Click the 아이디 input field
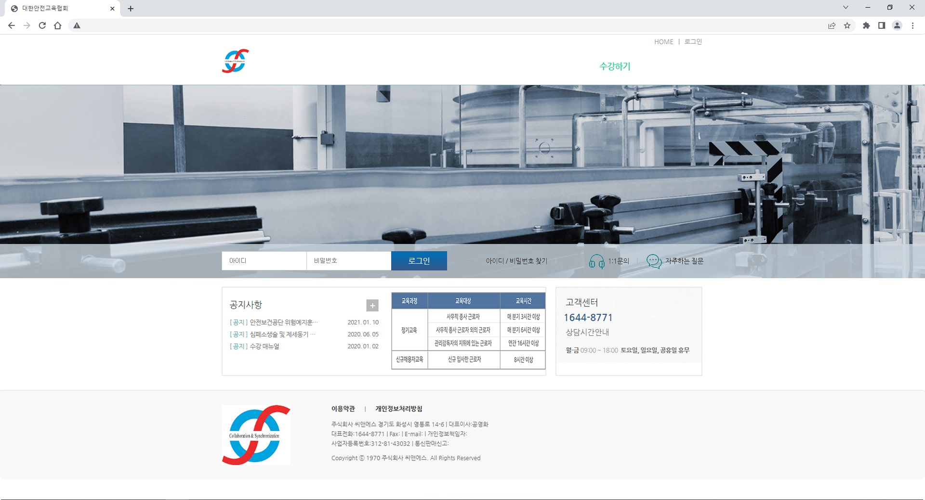The width and height of the screenshot is (925, 500). pos(264,261)
